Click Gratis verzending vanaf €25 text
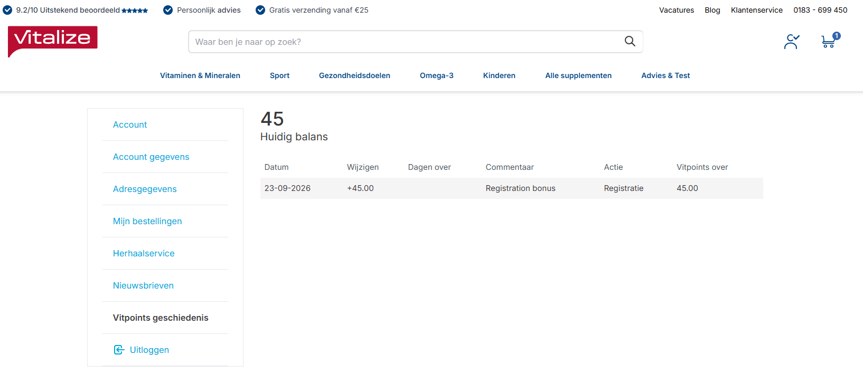Screen dimensions: 863x374 coord(318,10)
